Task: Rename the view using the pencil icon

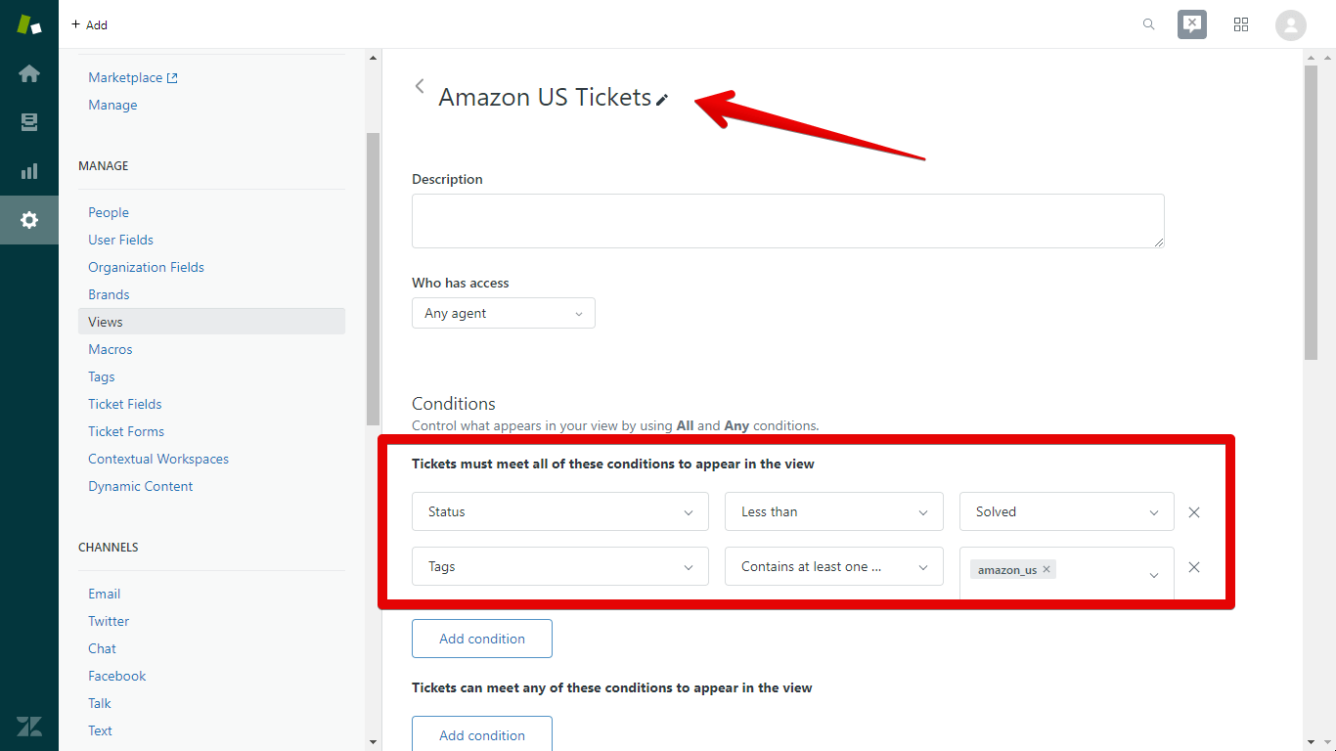Action: tap(664, 99)
